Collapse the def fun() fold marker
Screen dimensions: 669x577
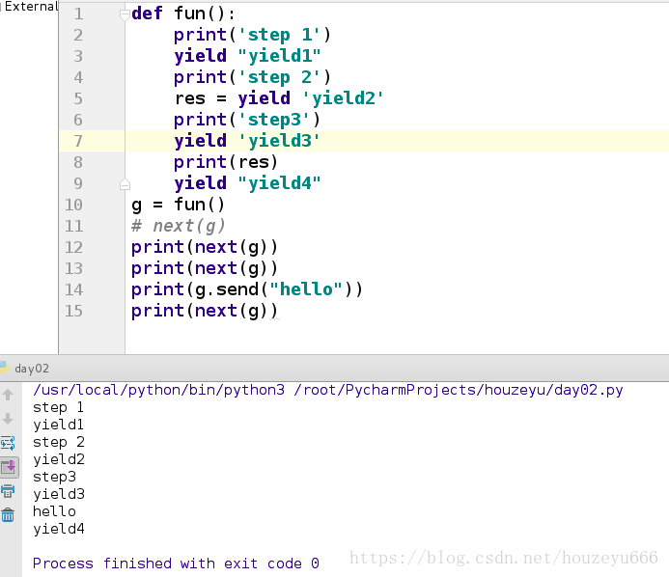(x=125, y=15)
